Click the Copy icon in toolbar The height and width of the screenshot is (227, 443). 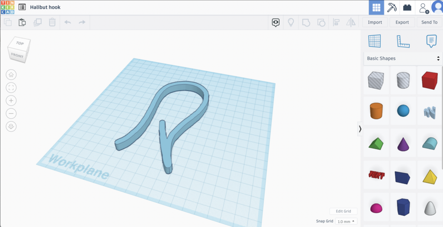[8, 22]
